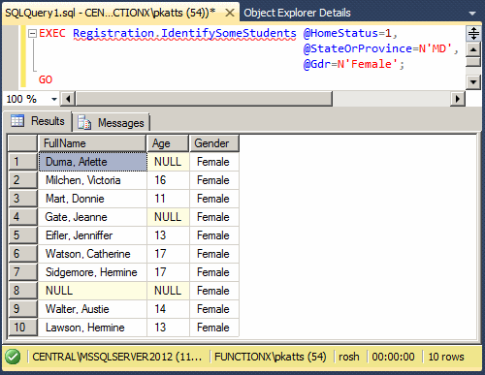This screenshot has width=485, height=375.
Task: Click the @StateOrProvince parameter text
Action: click(357, 48)
